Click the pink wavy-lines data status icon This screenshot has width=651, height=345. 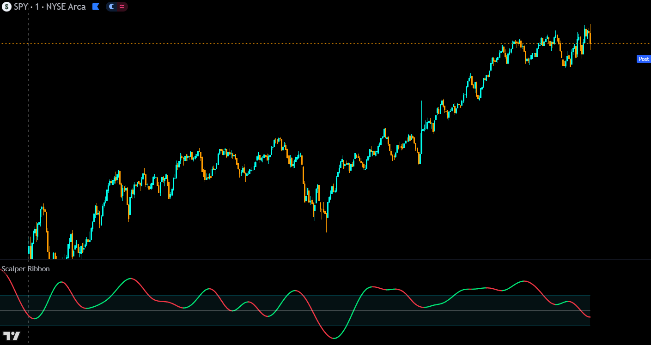pyautogui.click(x=122, y=7)
